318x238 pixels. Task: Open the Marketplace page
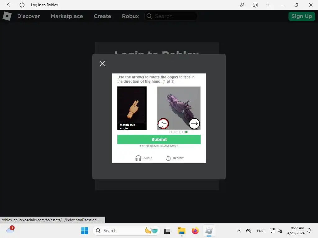click(x=67, y=16)
